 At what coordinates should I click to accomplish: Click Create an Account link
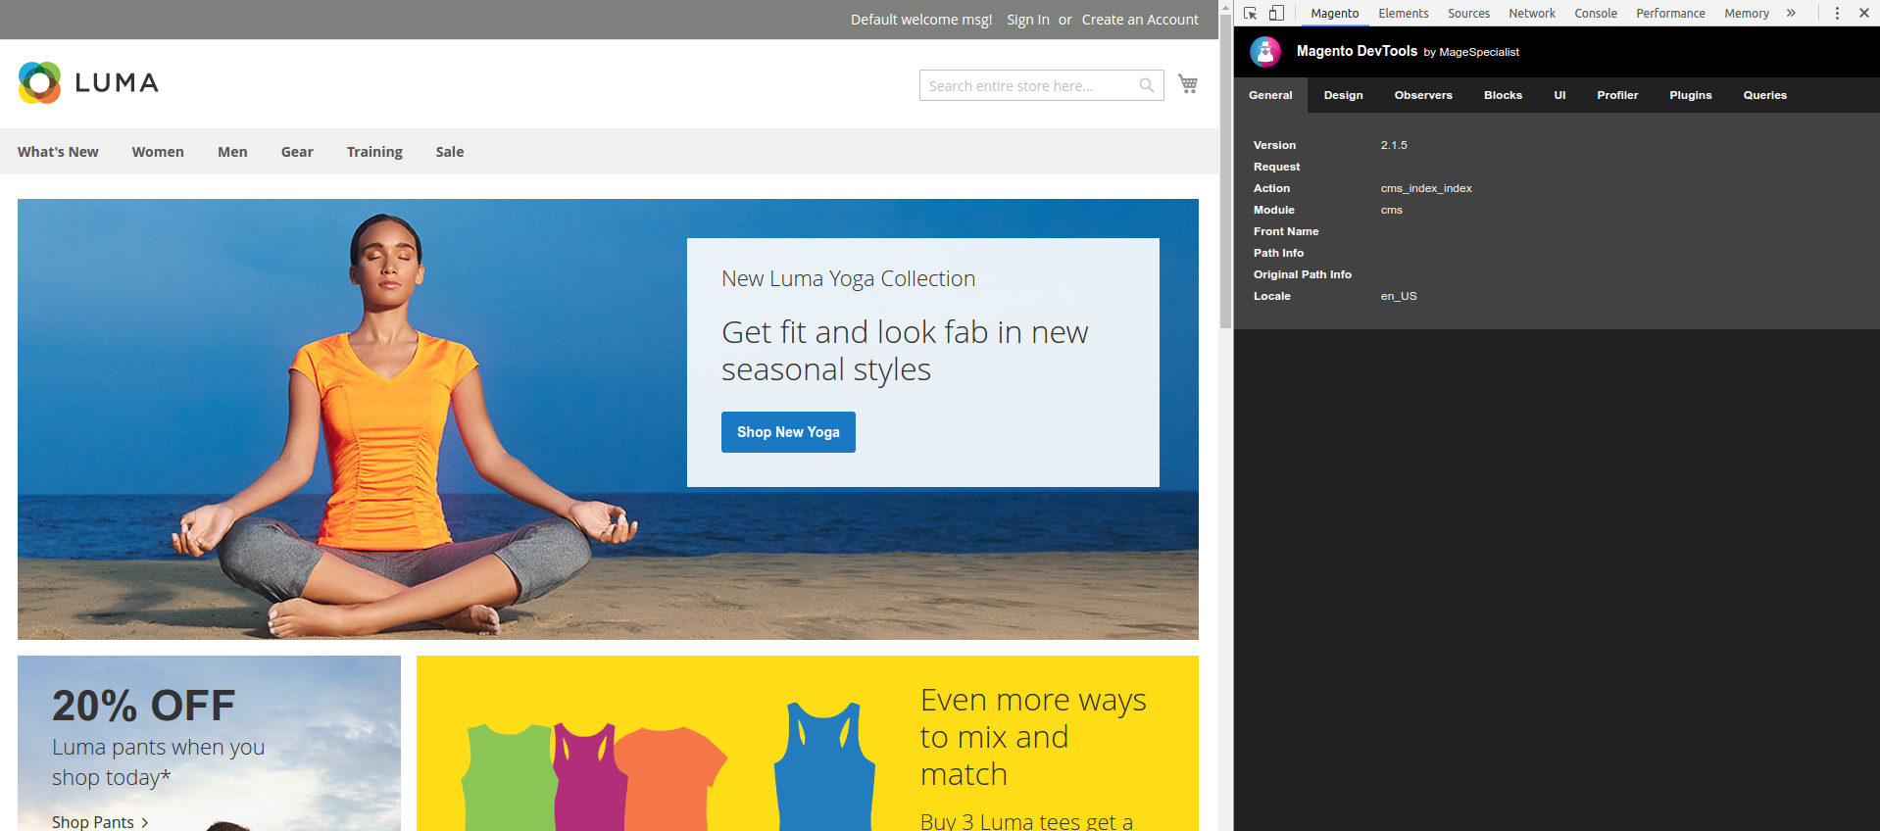[1140, 20]
